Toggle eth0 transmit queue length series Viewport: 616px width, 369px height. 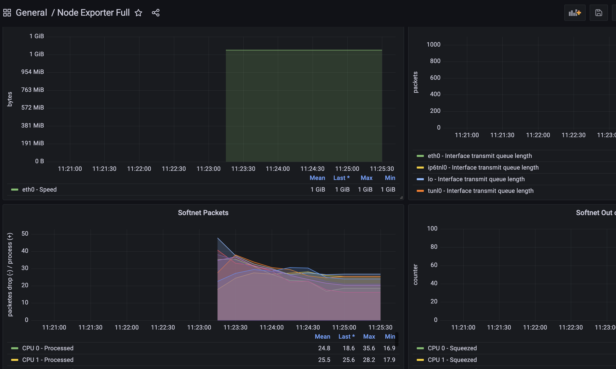(480, 156)
